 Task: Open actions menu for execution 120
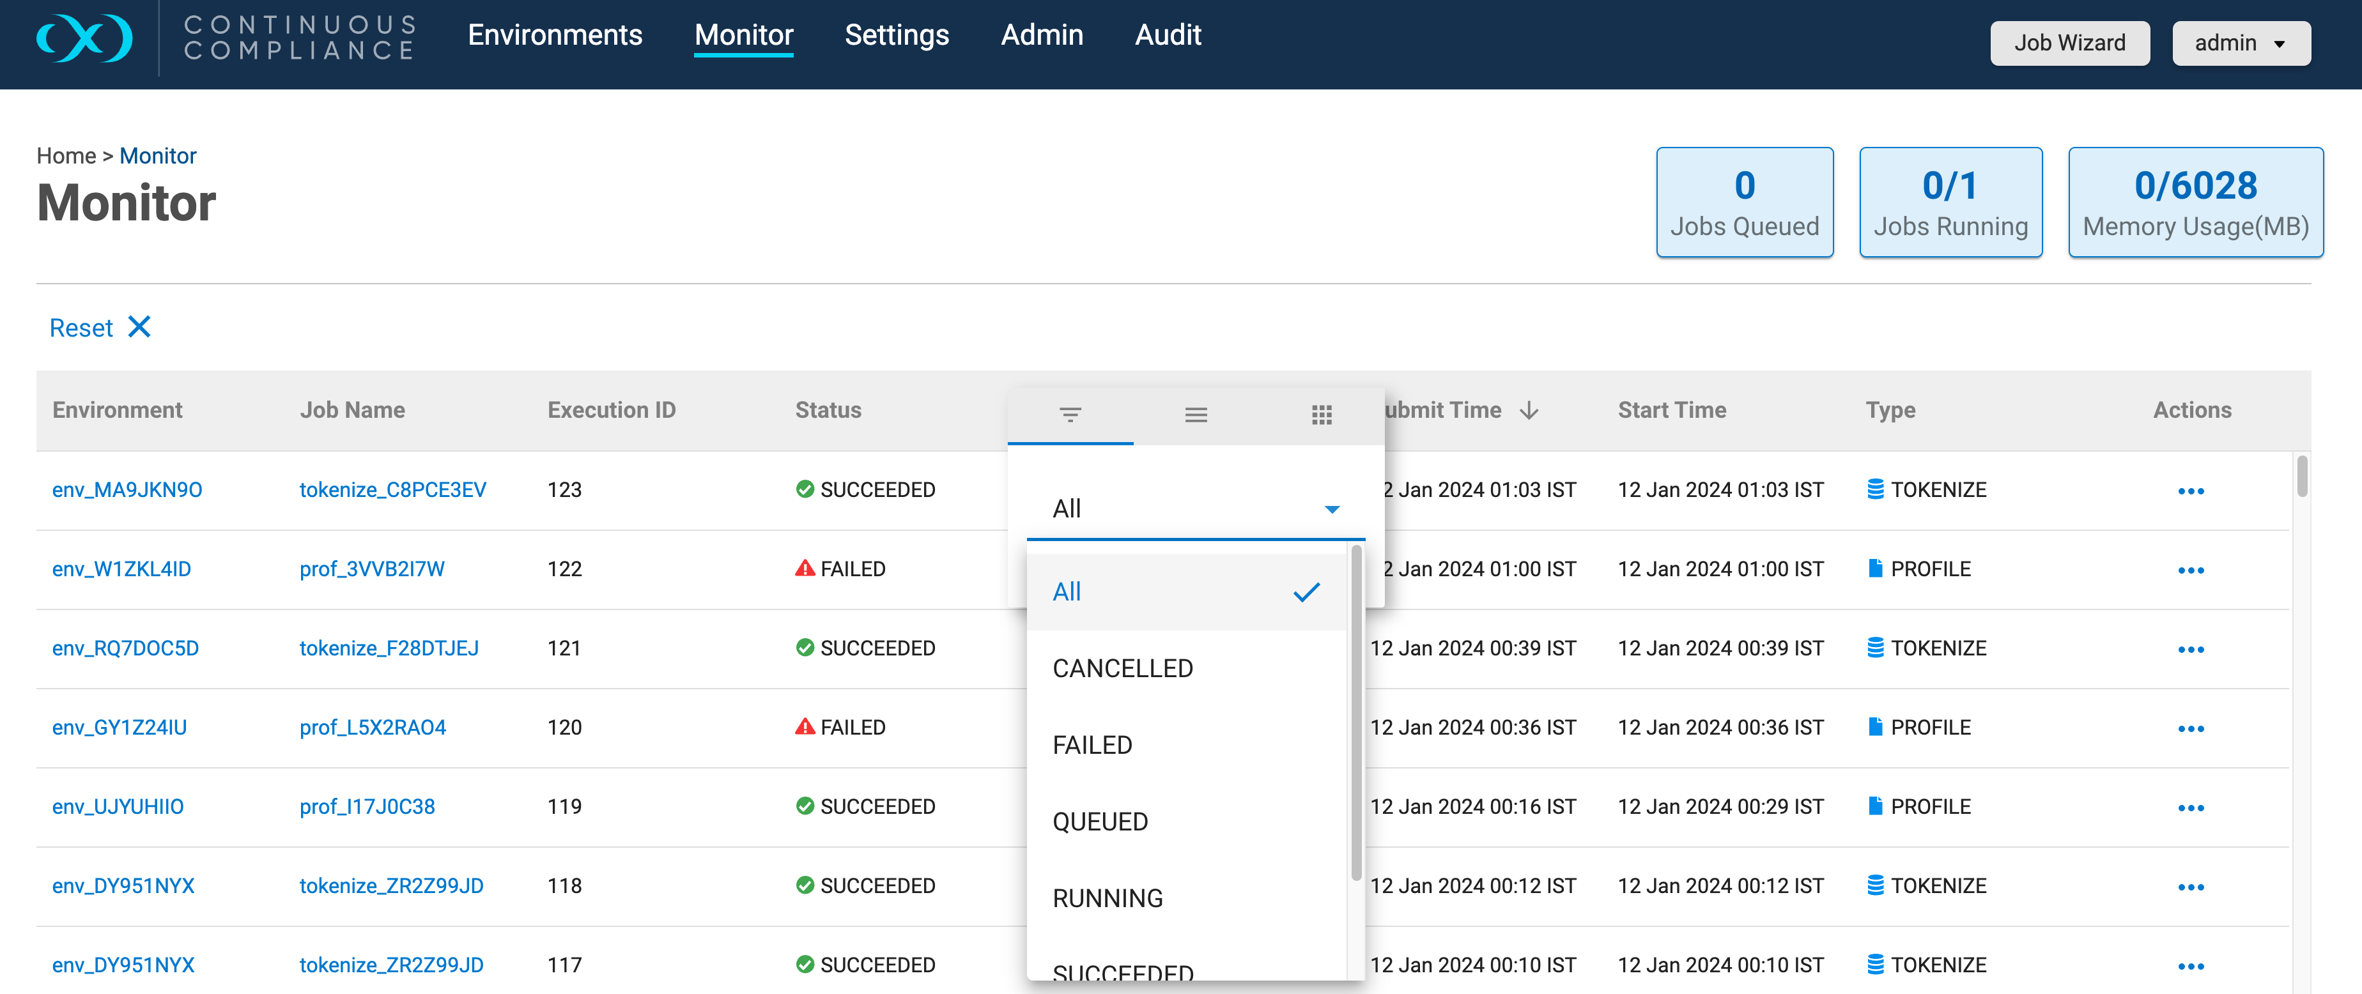[2191, 728]
